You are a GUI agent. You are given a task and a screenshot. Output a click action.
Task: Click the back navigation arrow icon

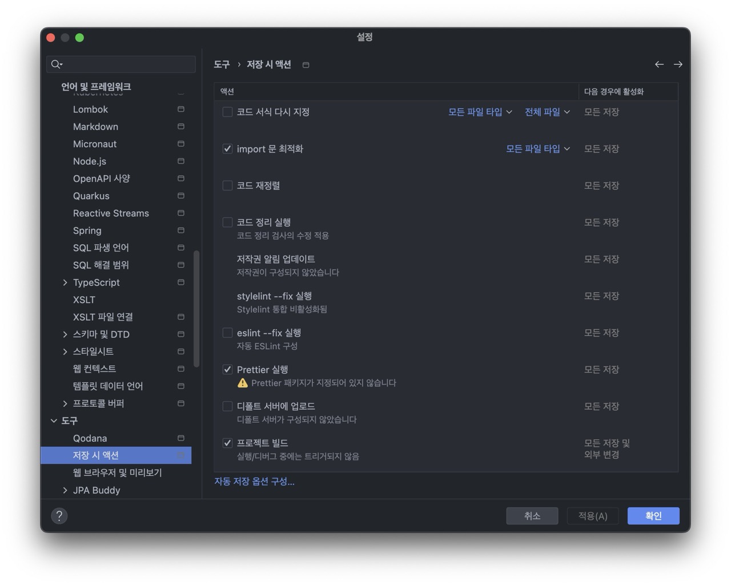click(x=659, y=64)
